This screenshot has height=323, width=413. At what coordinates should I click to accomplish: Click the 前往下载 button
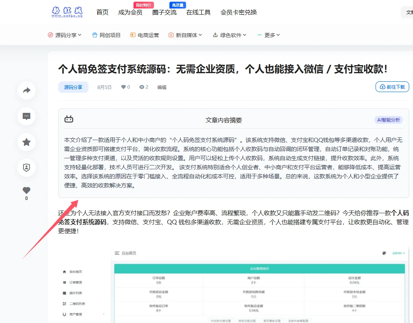pyautogui.click(x=392, y=87)
